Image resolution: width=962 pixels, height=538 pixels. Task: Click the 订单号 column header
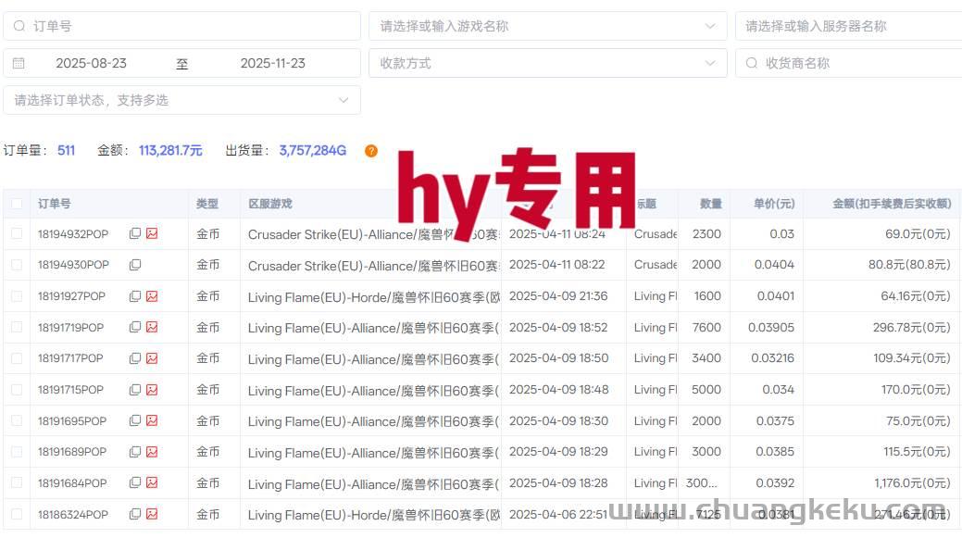pos(55,204)
